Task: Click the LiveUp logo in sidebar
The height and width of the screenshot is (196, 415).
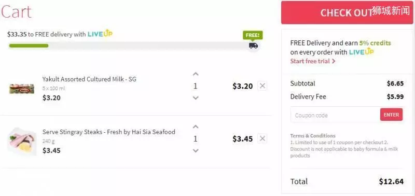Action: click(361, 51)
